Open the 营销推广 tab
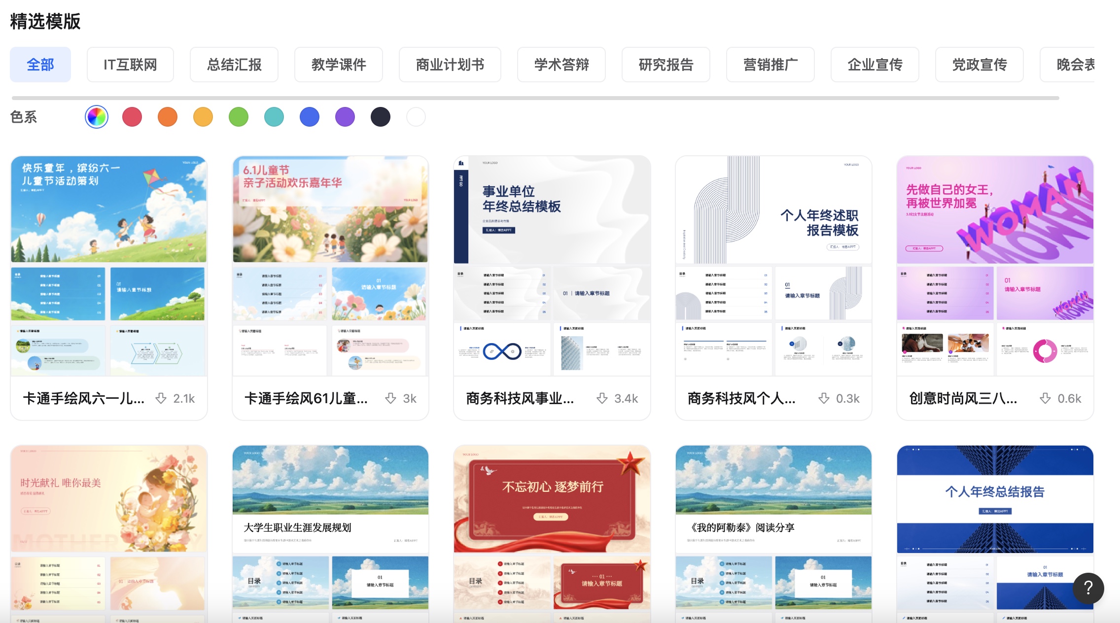The width and height of the screenshot is (1120, 623). pyautogui.click(x=770, y=65)
